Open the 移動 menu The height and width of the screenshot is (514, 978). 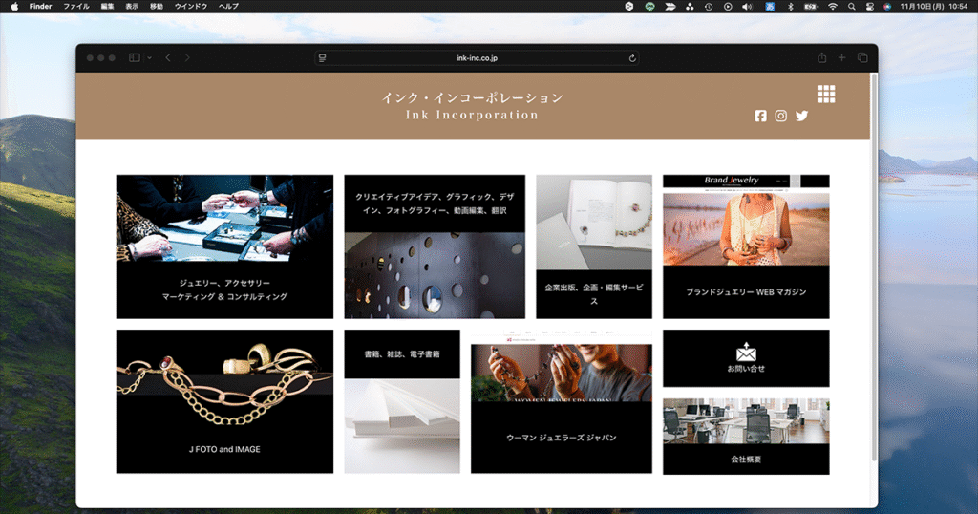coord(157,7)
